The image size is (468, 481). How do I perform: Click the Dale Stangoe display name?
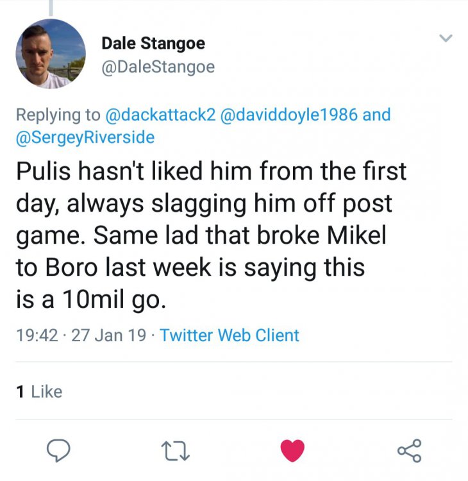(x=153, y=44)
